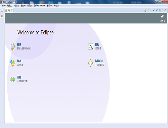The image size is (168, 128).
Task: Close the 欢迎 tab with its X
Action: click(x=12, y=10)
